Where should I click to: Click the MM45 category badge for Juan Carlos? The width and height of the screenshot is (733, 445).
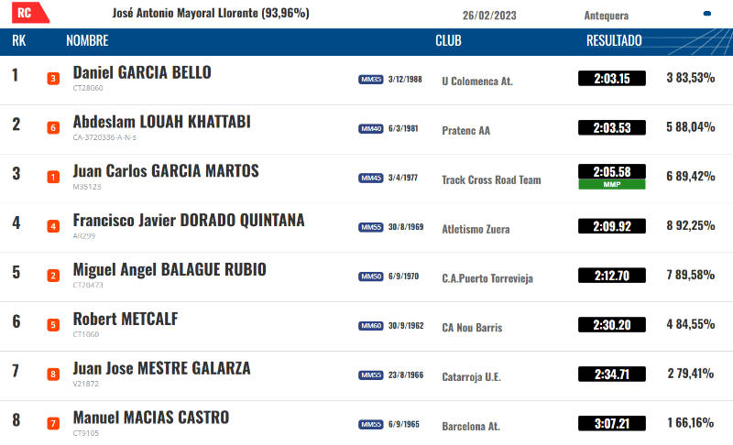pos(371,178)
